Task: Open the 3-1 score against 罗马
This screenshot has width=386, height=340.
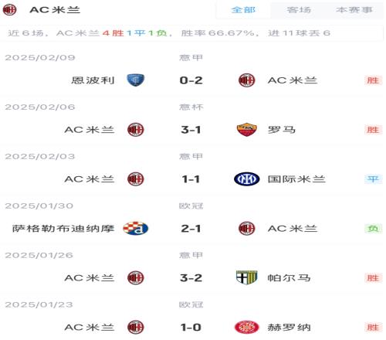Action: tap(191, 130)
